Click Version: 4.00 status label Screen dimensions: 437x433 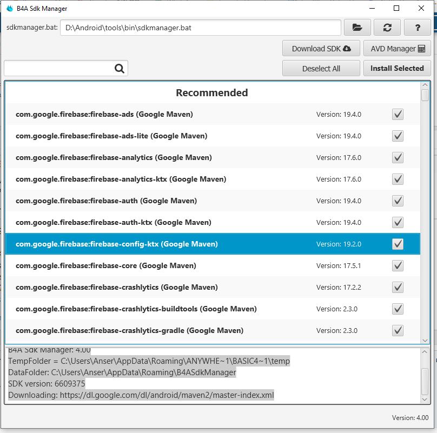(x=410, y=418)
